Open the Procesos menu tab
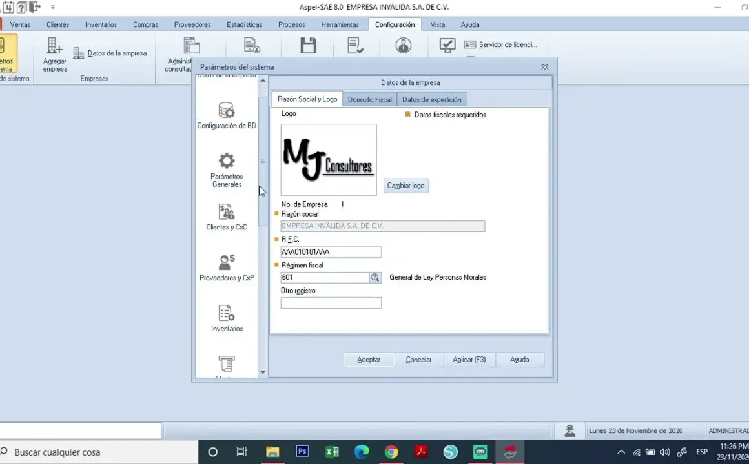The image size is (749, 464). point(291,24)
